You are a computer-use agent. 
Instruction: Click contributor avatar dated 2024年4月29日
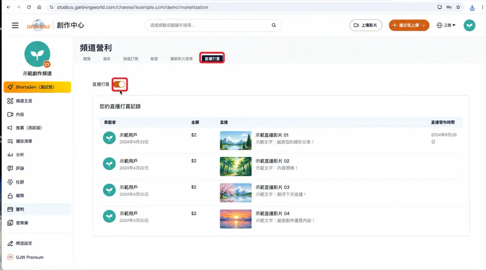tap(109, 138)
